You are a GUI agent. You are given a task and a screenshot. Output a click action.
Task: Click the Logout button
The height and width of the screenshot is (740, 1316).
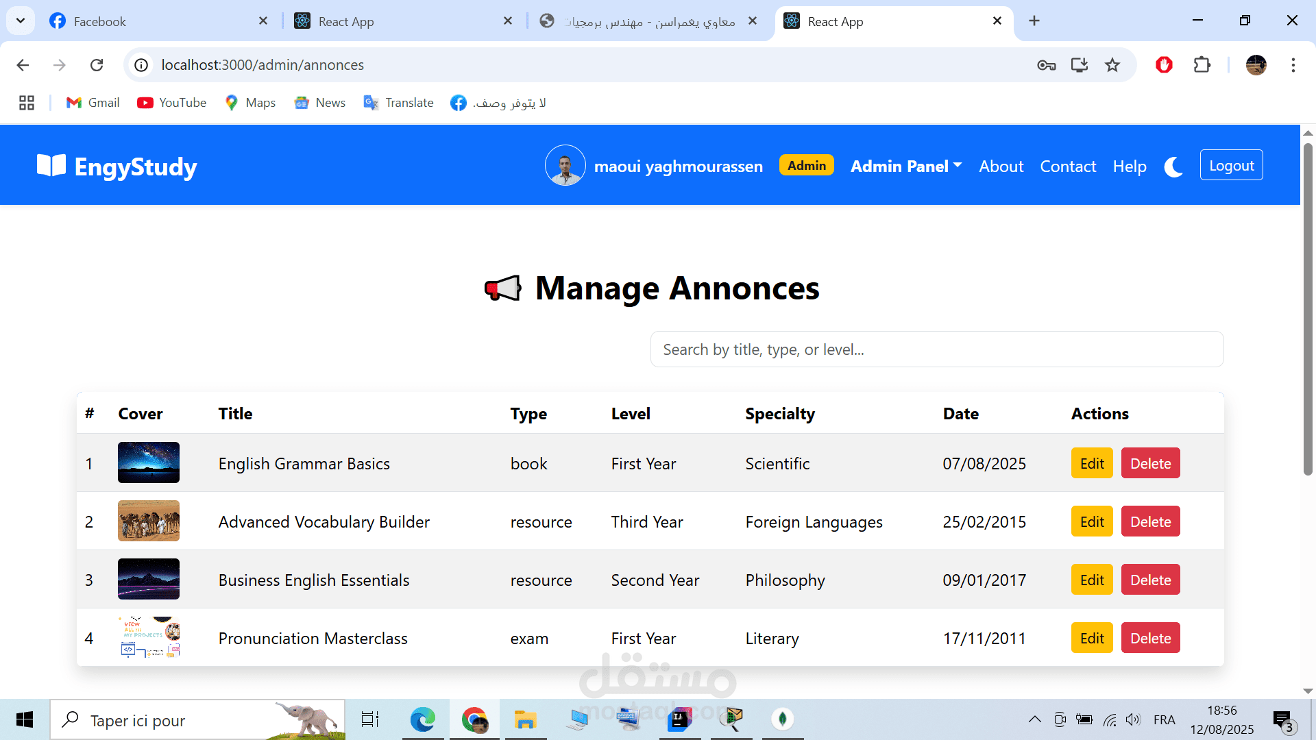(1231, 166)
